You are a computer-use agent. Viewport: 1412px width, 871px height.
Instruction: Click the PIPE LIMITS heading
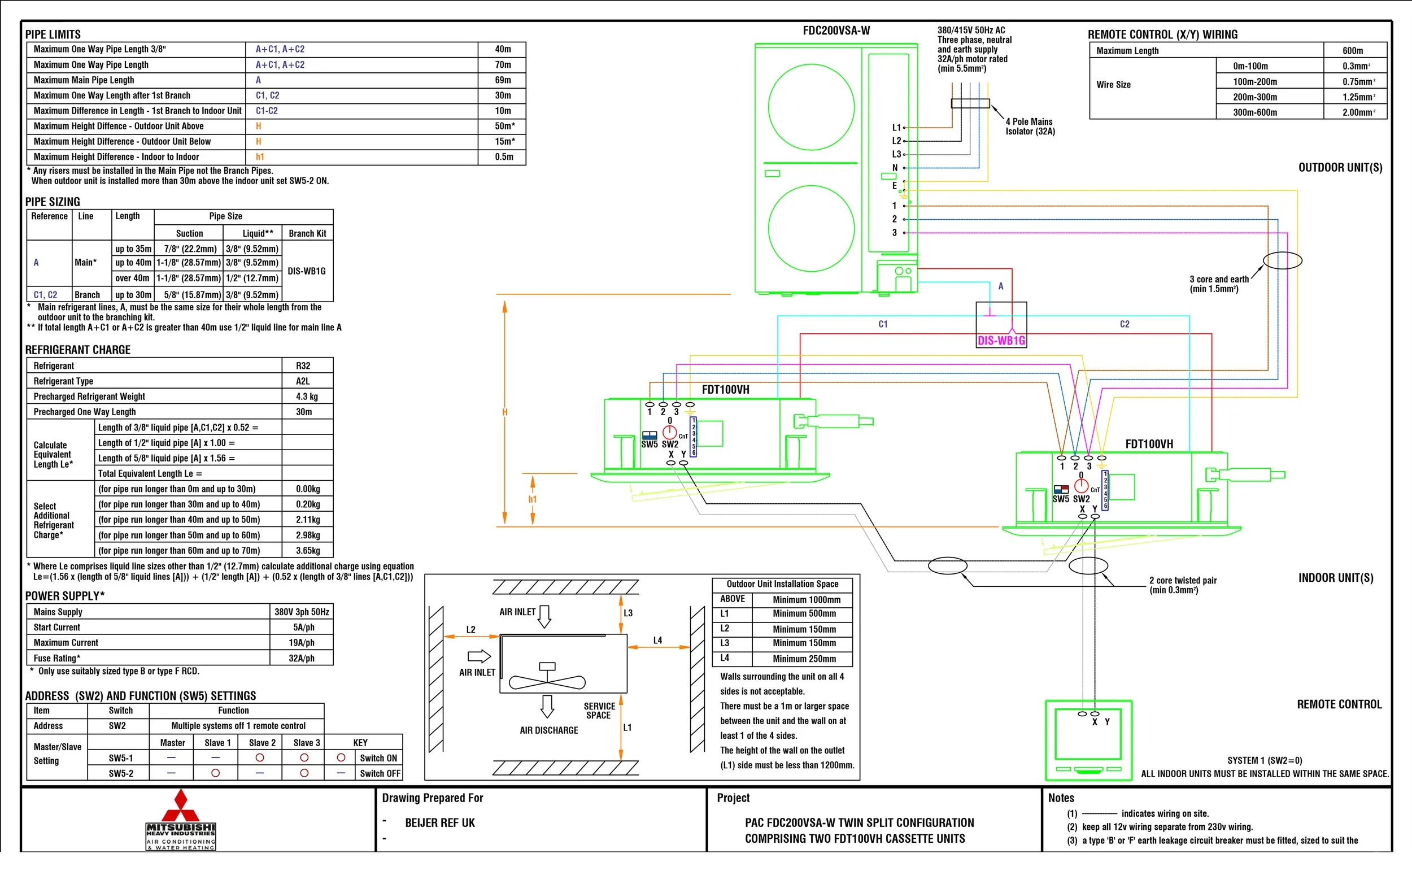(53, 34)
